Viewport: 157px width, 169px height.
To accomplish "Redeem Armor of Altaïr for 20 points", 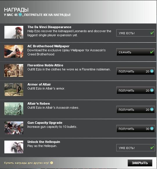I will click(135, 90).
